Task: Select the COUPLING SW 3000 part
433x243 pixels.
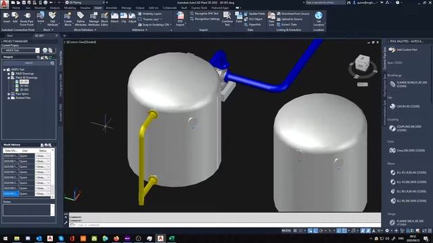Action: point(406,128)
